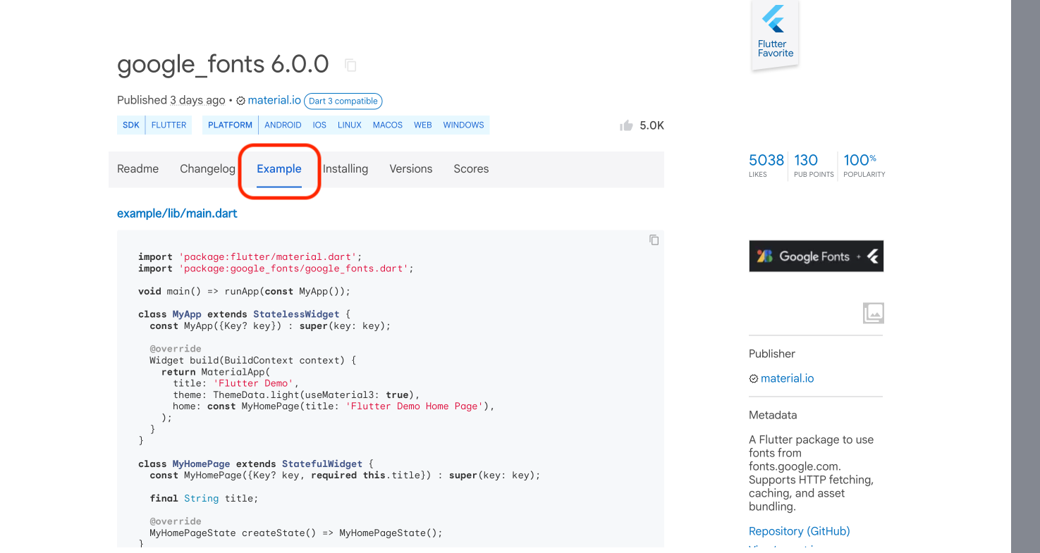Click the Publisher heading
1040x553 pixels.
772,354
